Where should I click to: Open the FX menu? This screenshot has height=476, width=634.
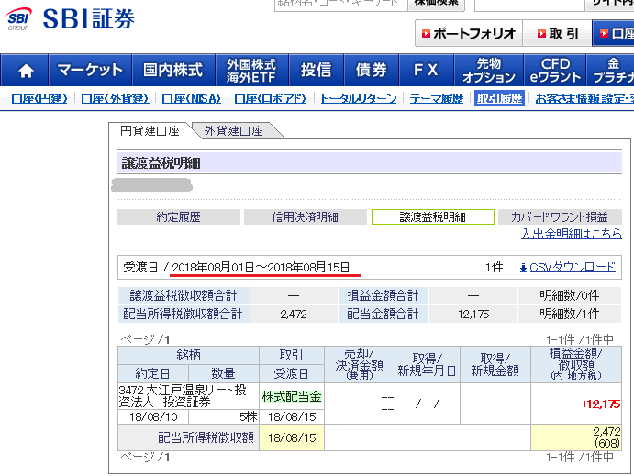click(426, 71)
